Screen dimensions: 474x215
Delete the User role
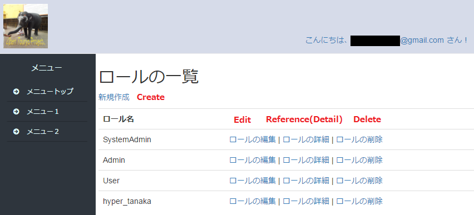coord(359,181)
